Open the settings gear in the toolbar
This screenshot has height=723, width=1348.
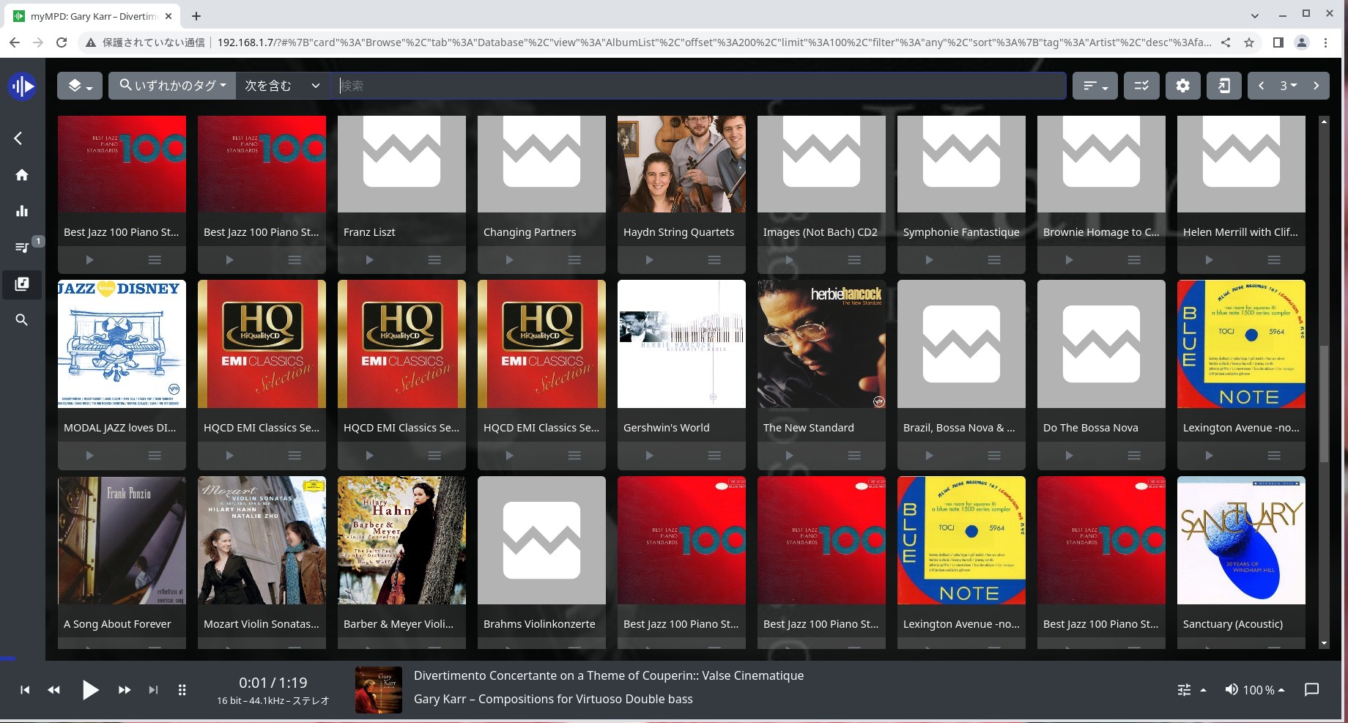(1182, 86)
